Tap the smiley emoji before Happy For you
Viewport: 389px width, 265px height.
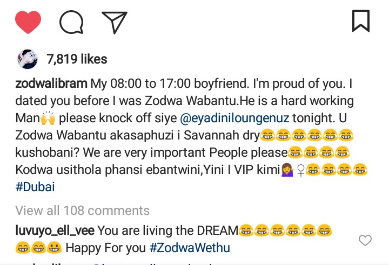point(54,248)
